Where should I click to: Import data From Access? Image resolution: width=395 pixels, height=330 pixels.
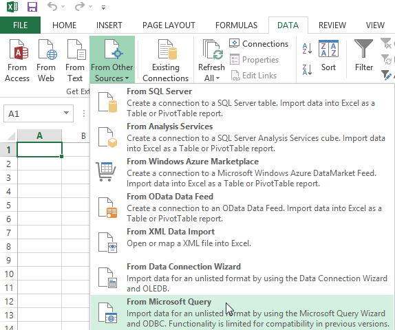(x=17, y=60)
